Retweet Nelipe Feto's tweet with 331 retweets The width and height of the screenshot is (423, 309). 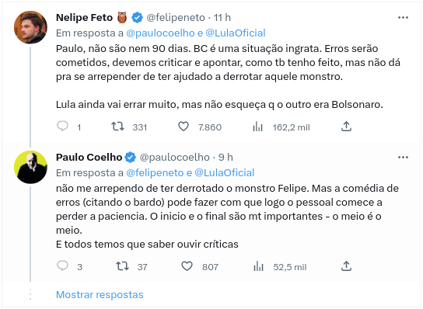(118, 127)
